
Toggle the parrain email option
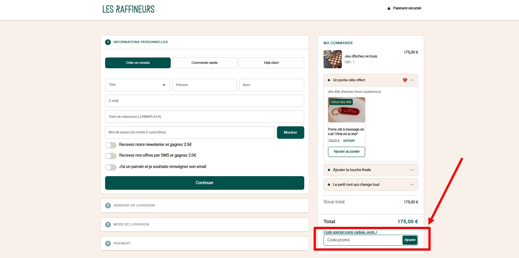(111, 167)
